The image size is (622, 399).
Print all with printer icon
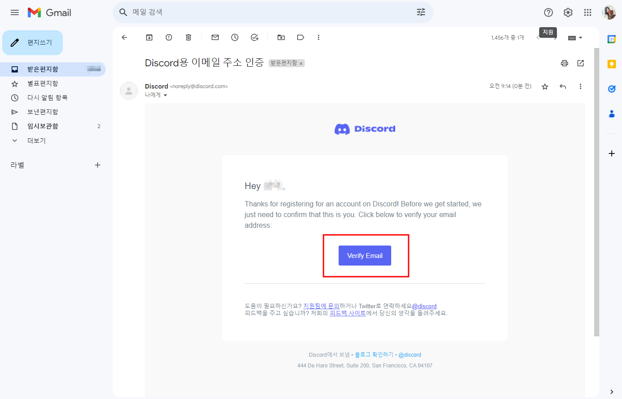pyautogui.click(x=565, y=63)
